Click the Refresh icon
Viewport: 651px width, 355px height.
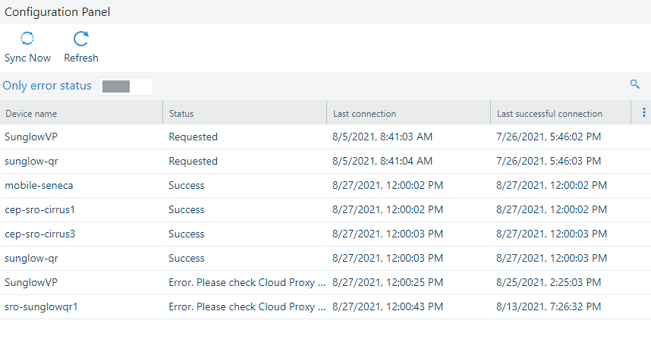coord(80,39)
